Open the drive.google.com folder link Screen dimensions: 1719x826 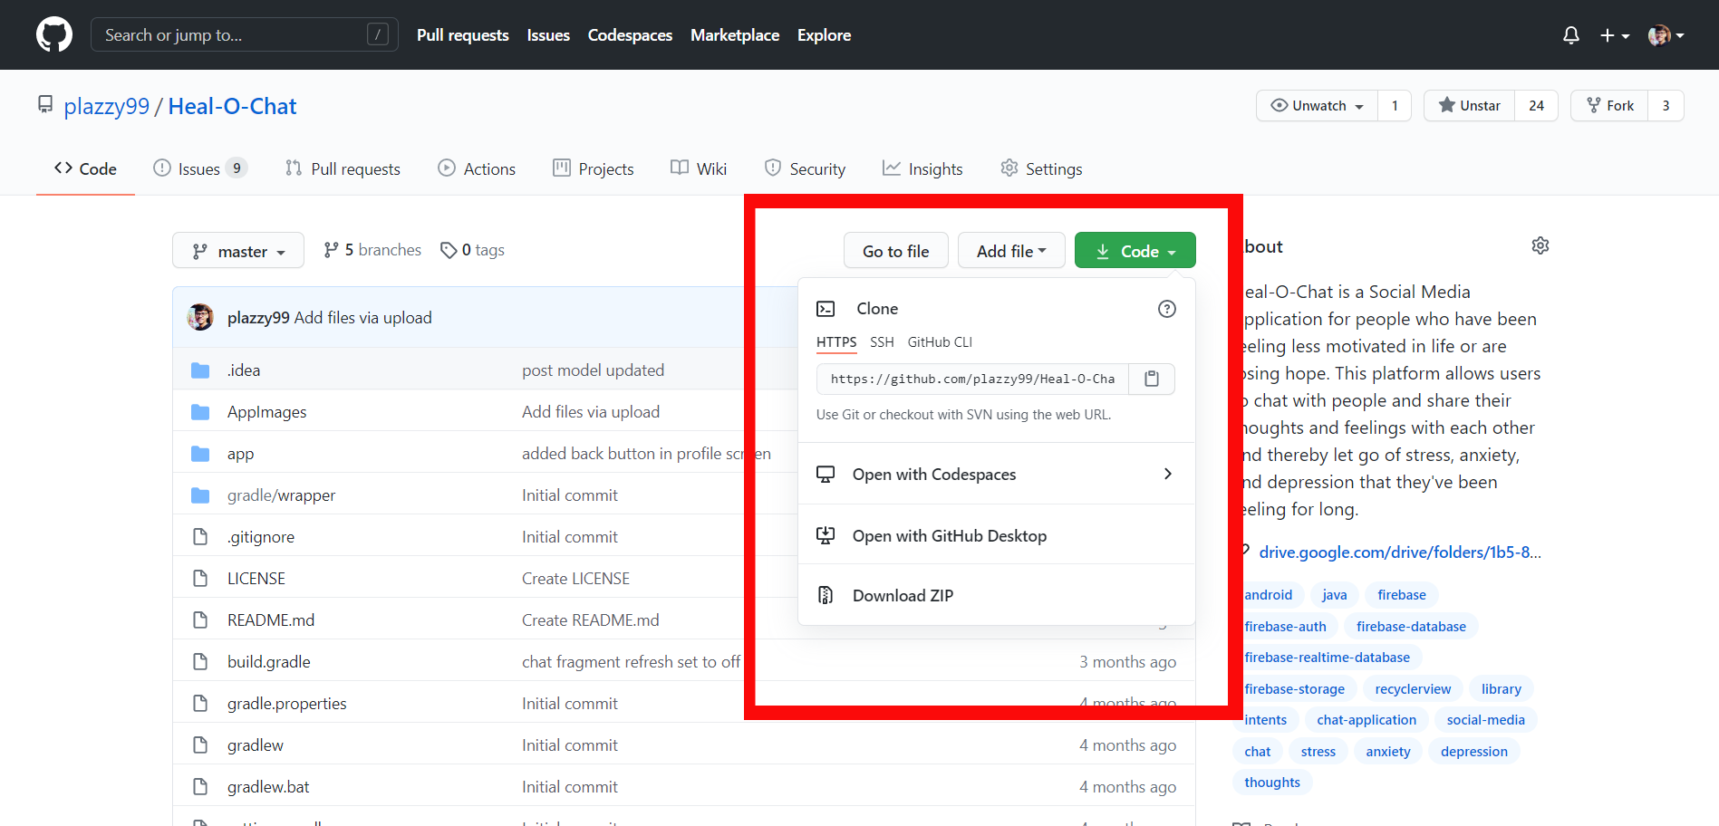click(1400, 552)
